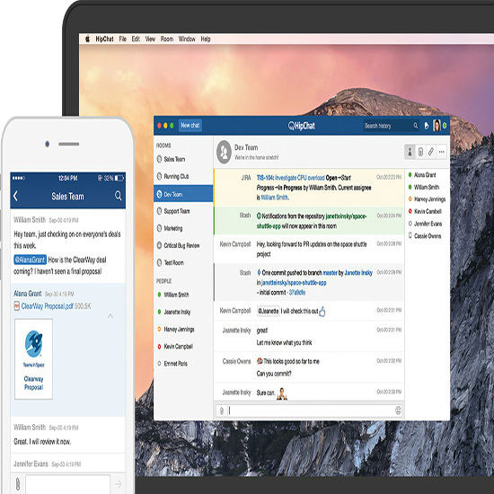Viewport: 494px width, 494px height.
Task: Open the Janette Insky committer link
Action: [x=358, y=273]
